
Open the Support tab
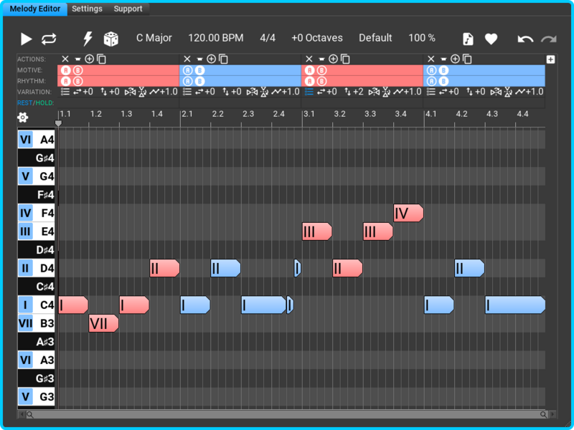coord(128,9)
